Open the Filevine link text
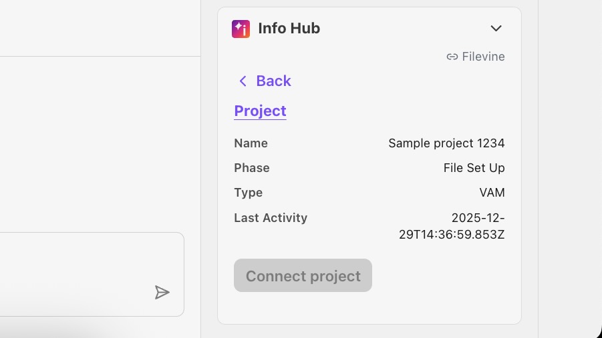Viewport: 602px width, 338px height. click(x=483, y=57)
